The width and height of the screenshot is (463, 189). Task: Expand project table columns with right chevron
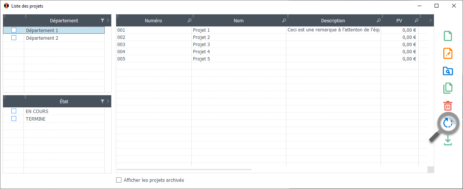pyautogui.click(x=430, y=21)
